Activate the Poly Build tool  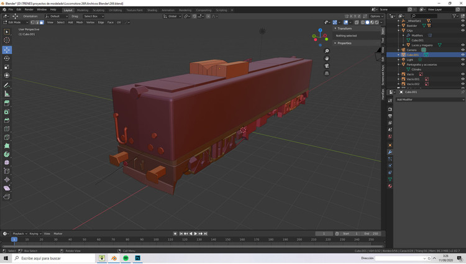coord(7,146)
